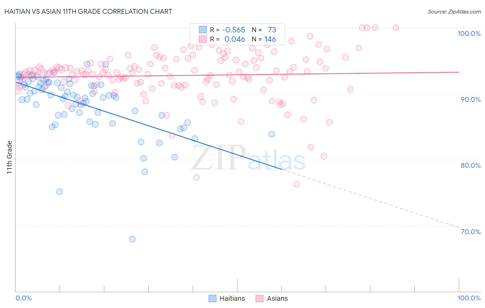
Task: Select the 70.0% y-axis label
Action: click(471, 232)
